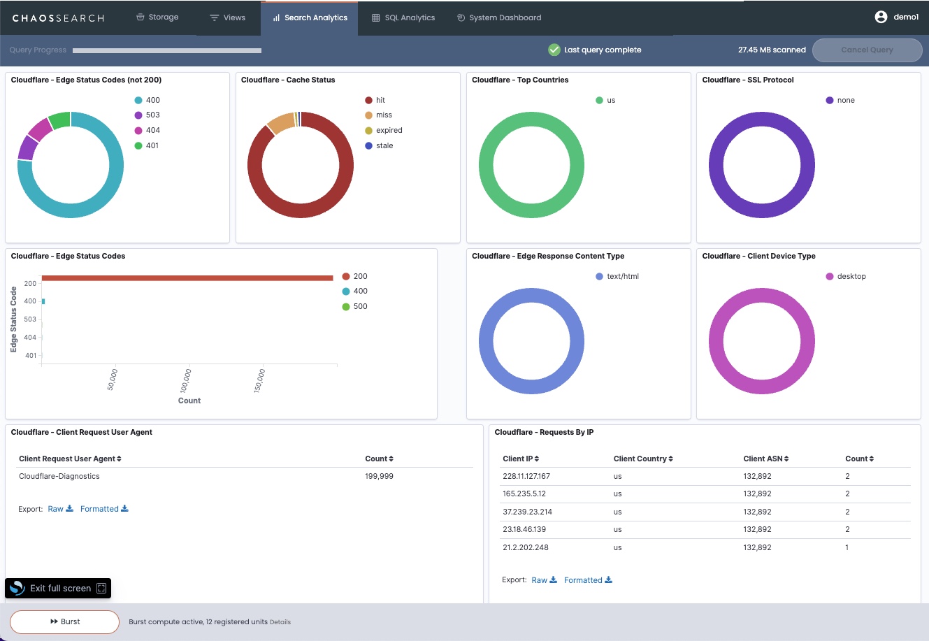929x641 pixels.
Task: Sort the Client Request User Agent column
Action: tap(119, 459)
